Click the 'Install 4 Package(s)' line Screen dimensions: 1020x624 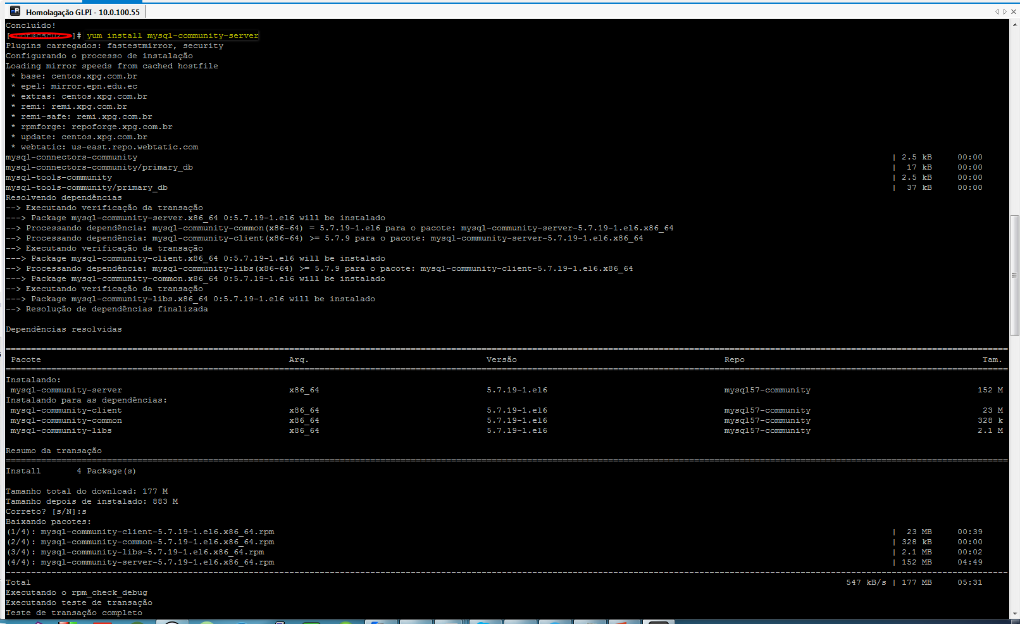(x=71, y=471)
